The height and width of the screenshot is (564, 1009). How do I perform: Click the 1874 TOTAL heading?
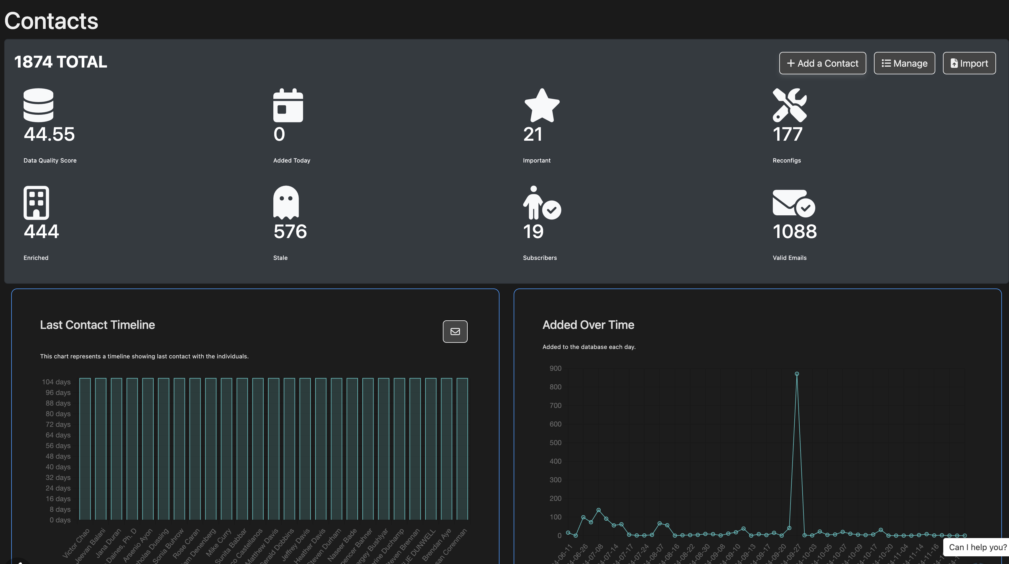60,62
